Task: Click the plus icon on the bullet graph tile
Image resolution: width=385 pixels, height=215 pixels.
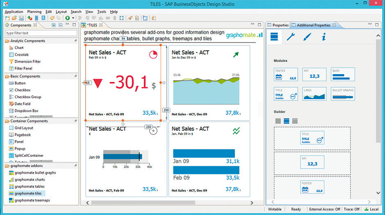Action: tap(153, 131)
